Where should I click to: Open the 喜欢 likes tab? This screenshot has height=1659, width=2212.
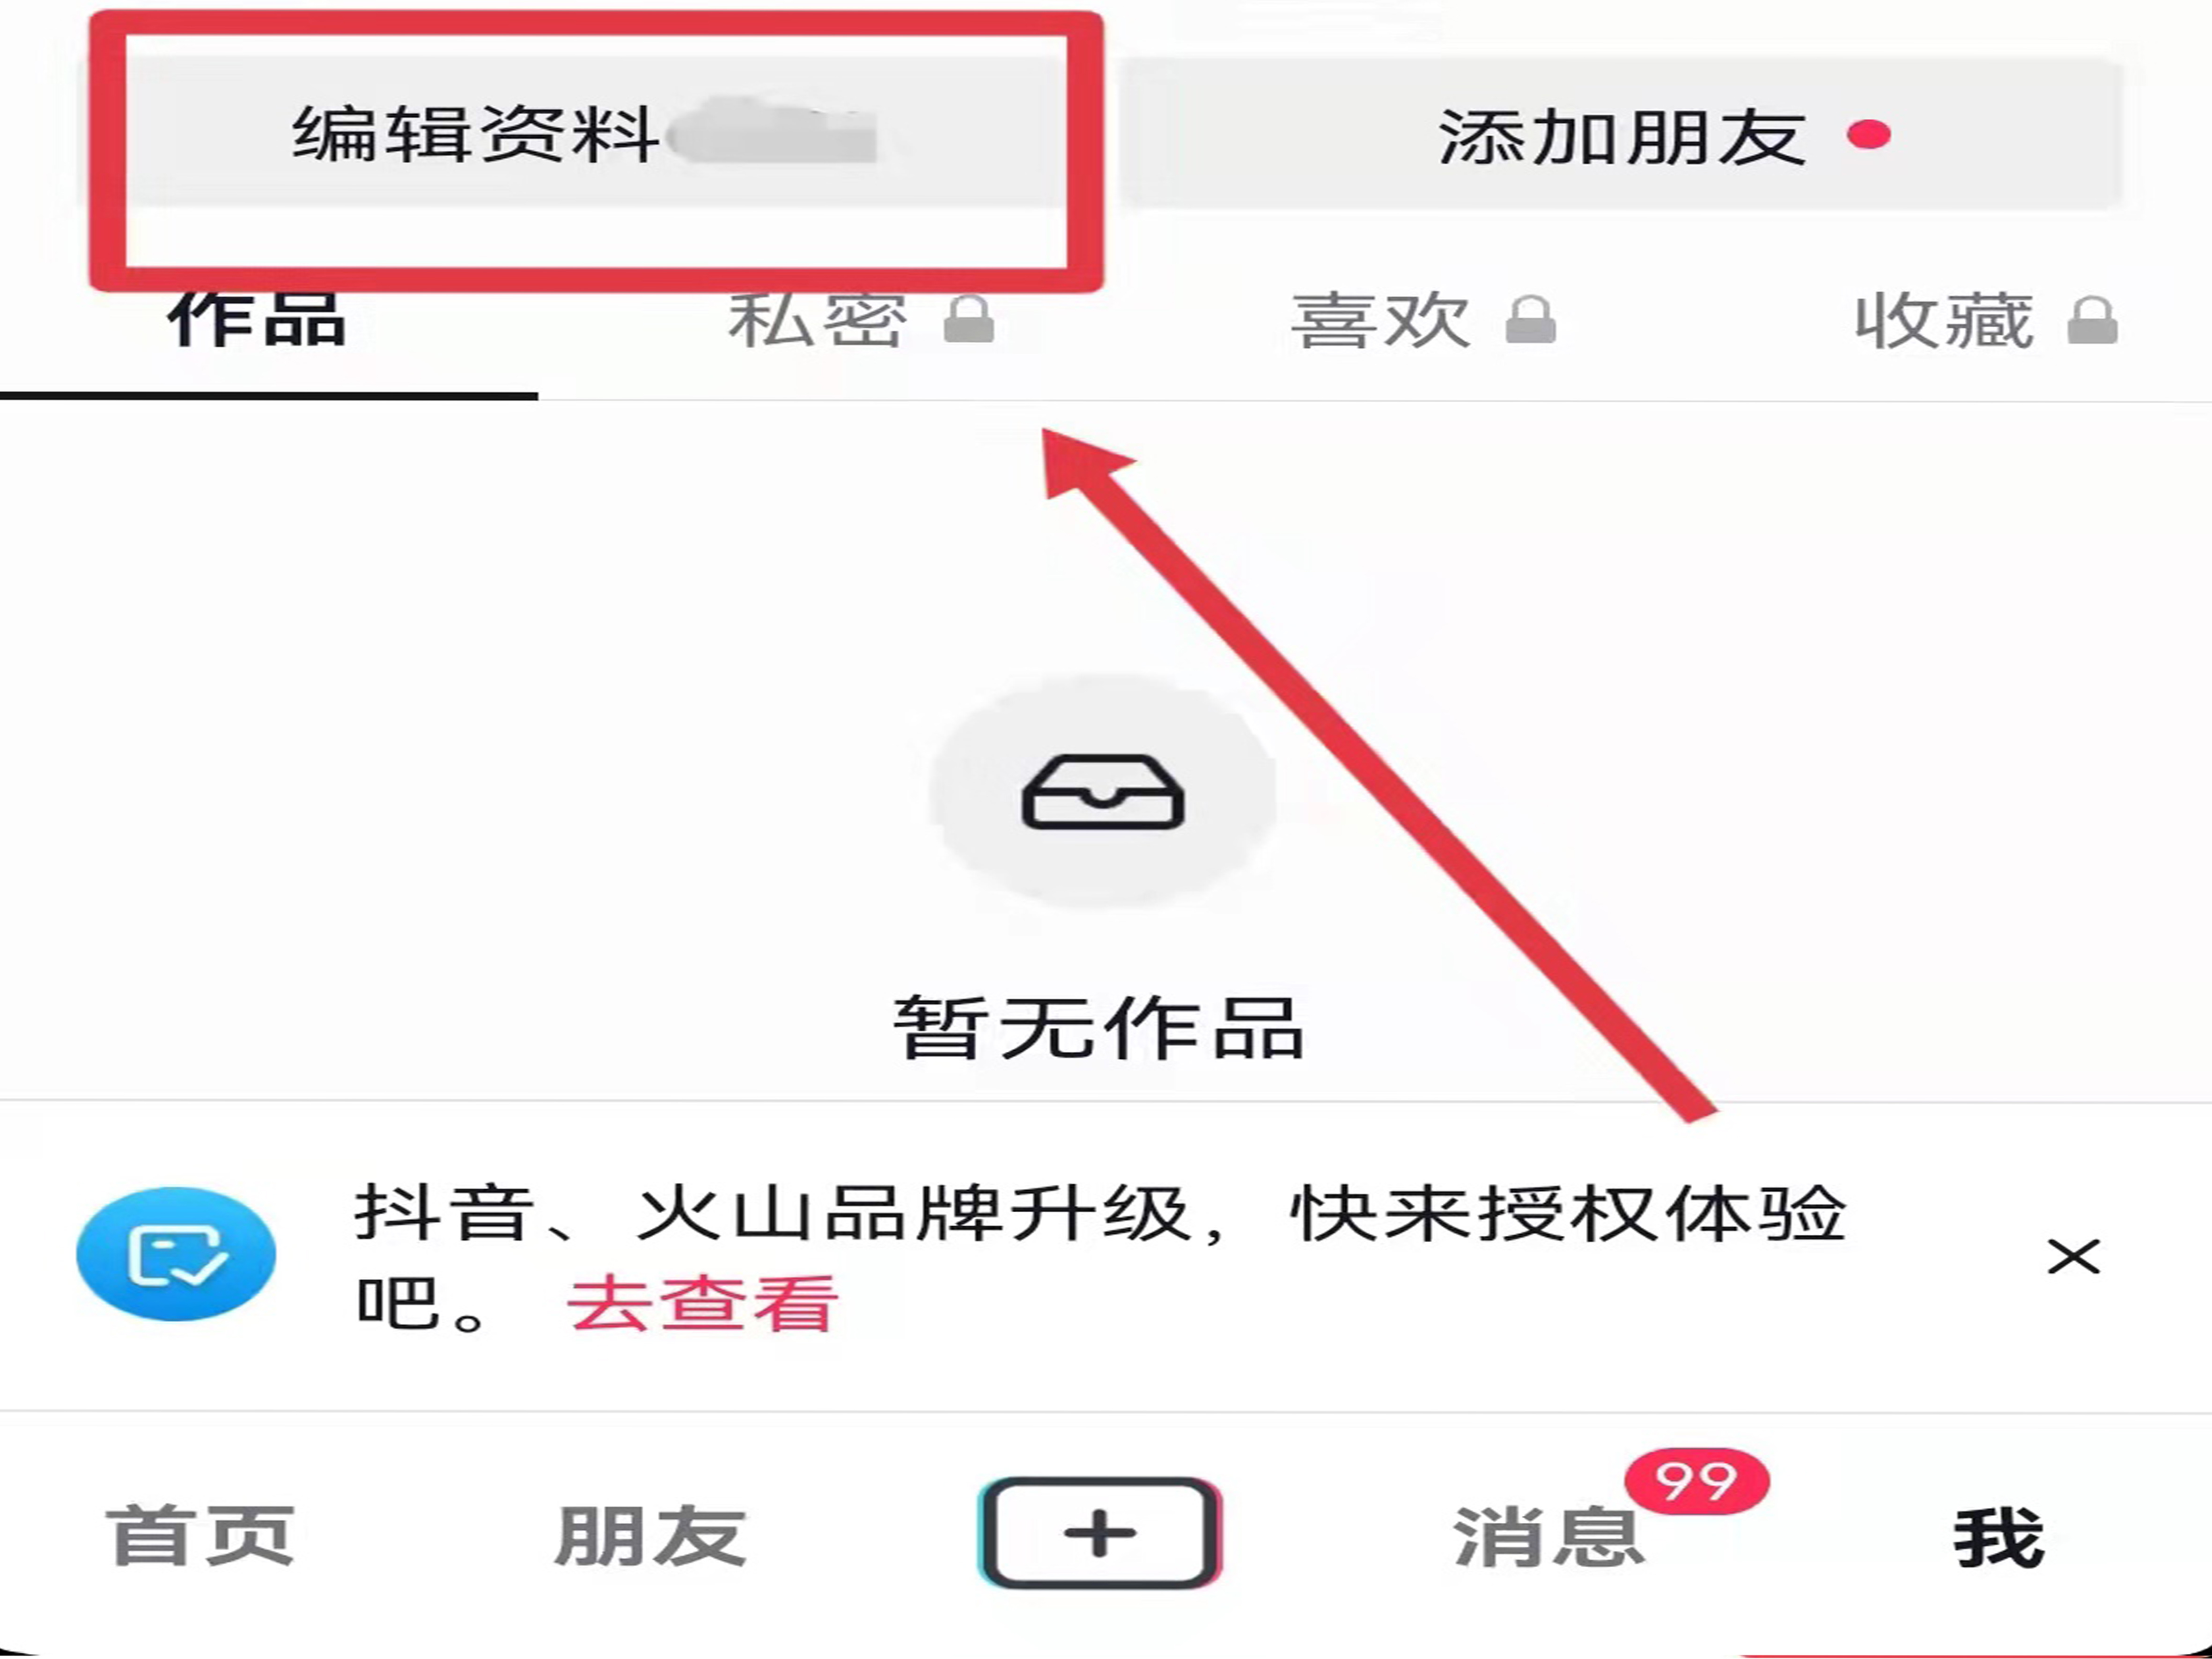(x=1380, y=320)
